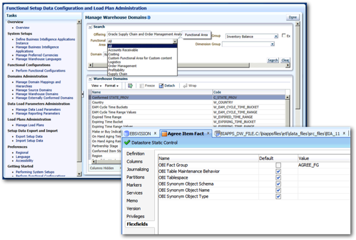
Task: Click the Code column header in Warehouse Domains
Action: pyautogui.click(x=249, y=92)
